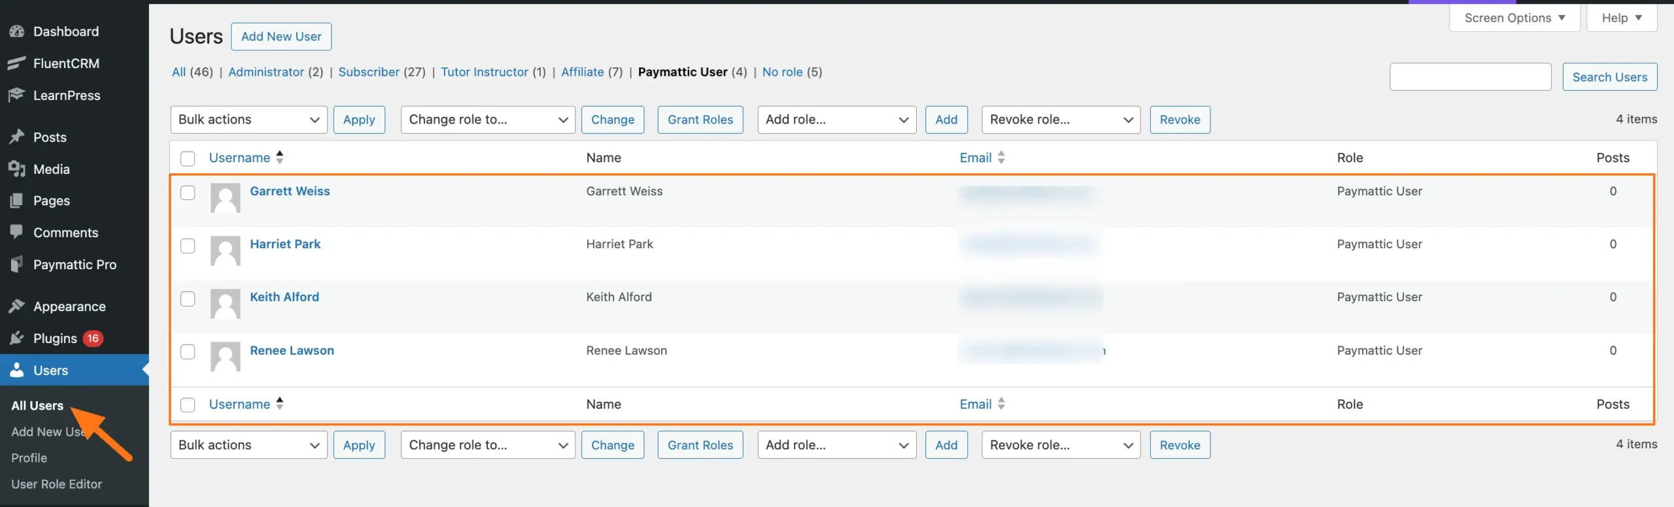This screenshot has height=507, width=1674.
Task: Click the bottom Grant Roles button
Action: (x=700, y=445)
